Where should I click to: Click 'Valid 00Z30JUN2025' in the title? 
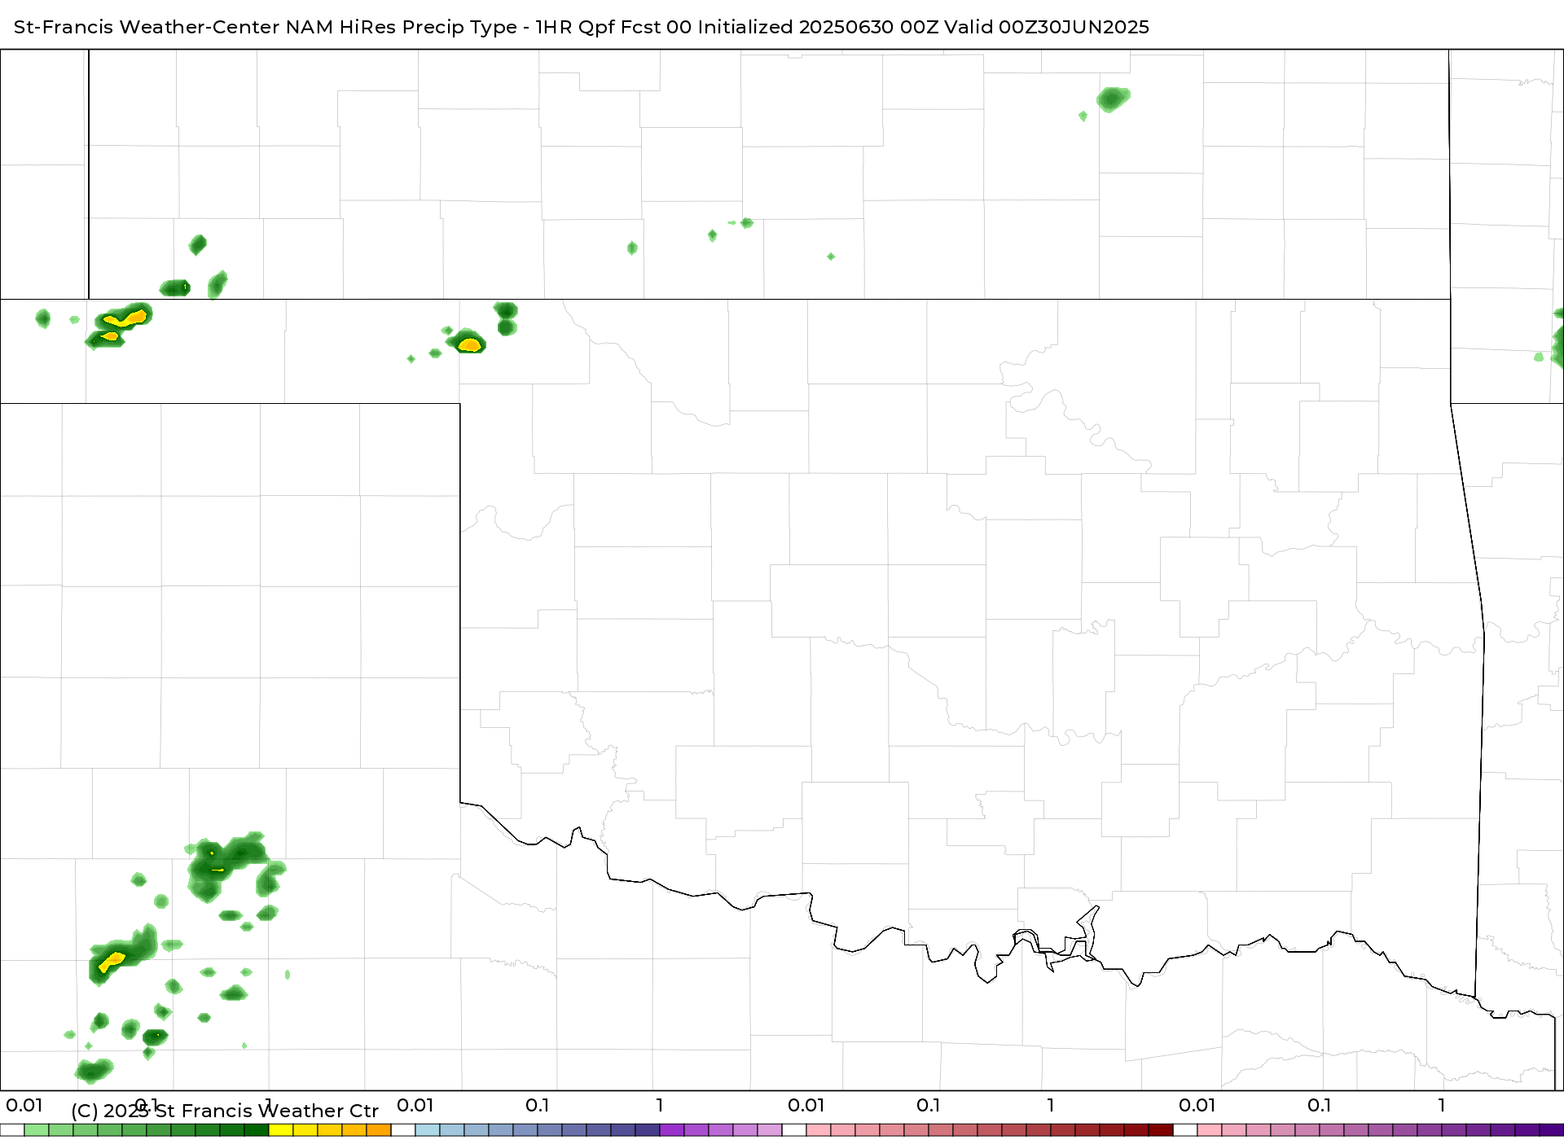[x=1047, y=27]
